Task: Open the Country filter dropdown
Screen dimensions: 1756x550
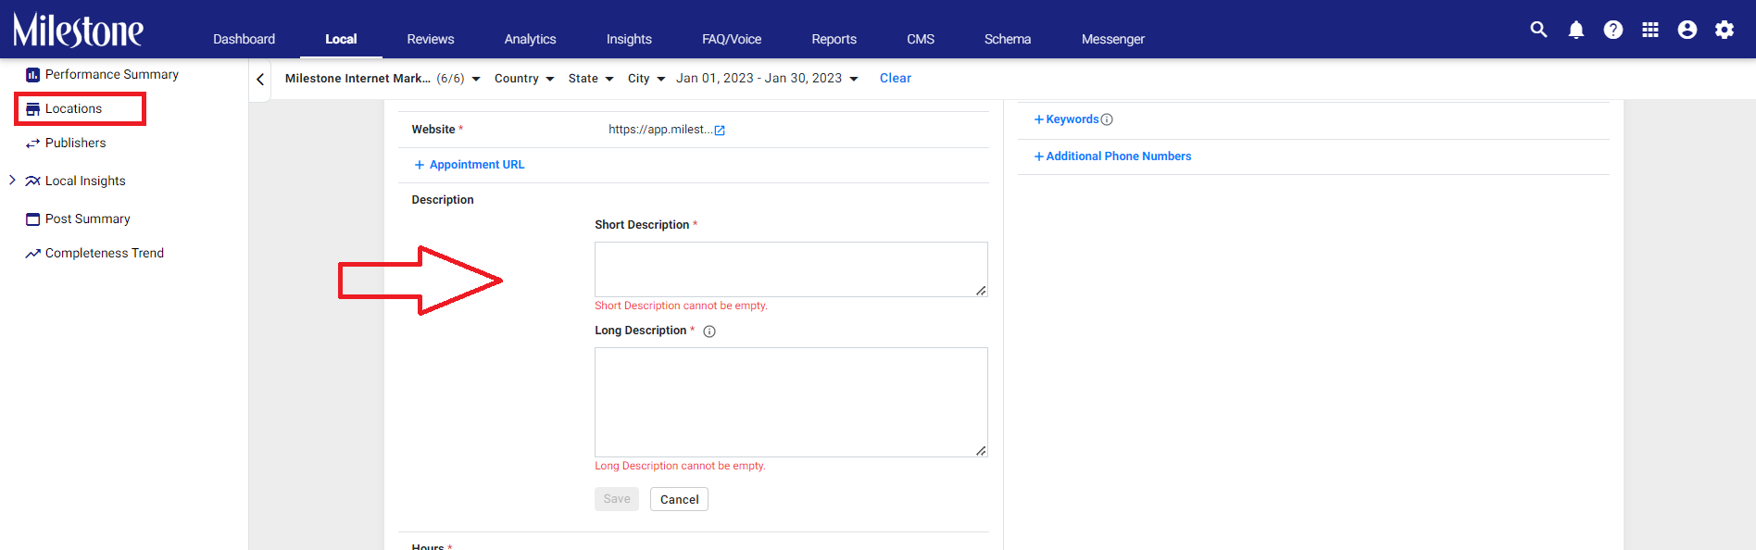Action: coord(524,79)
